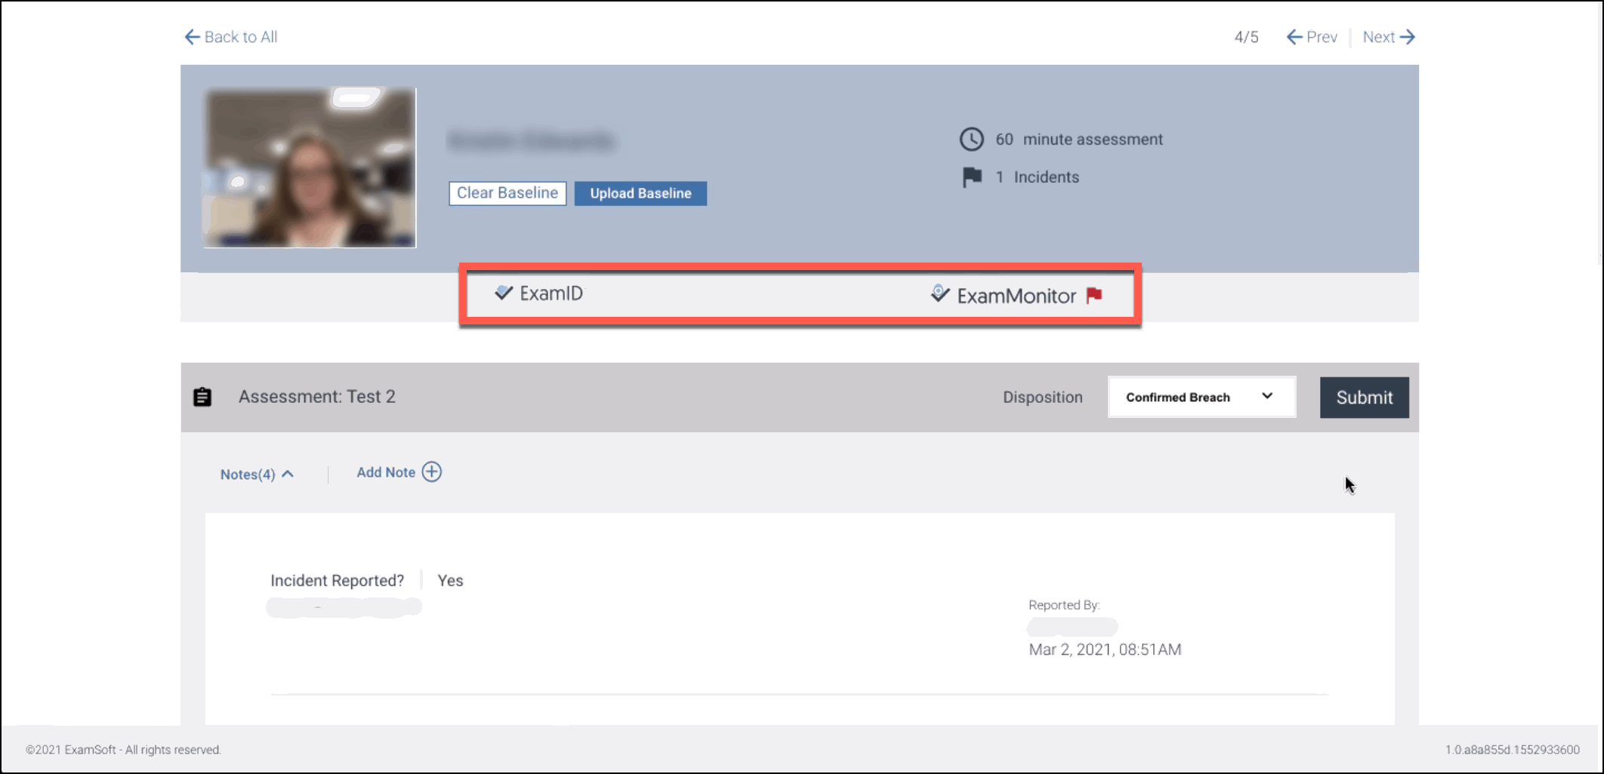The height and width of the screenshot is (774, 1604).
Task: Click the ExamSoft copyright text in the footer
Action: [123, 750]
